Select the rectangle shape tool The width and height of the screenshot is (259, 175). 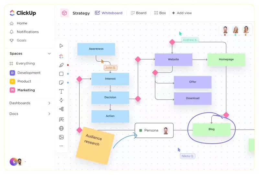(61, 74)
